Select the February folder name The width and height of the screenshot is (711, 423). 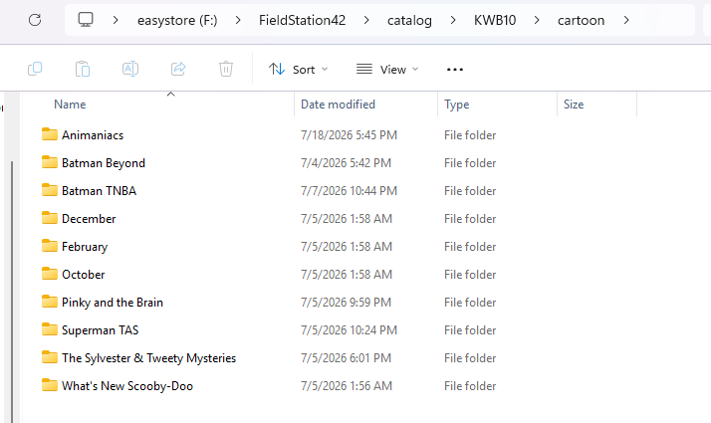(85, 247)
